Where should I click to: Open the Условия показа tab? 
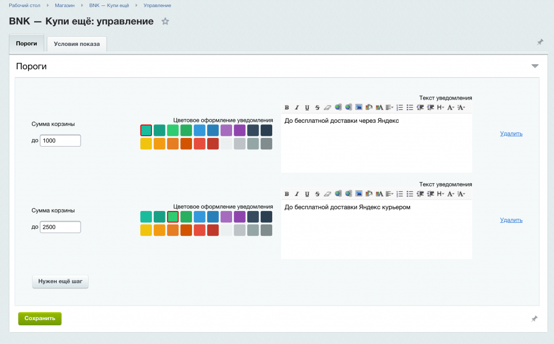point(77,44)
